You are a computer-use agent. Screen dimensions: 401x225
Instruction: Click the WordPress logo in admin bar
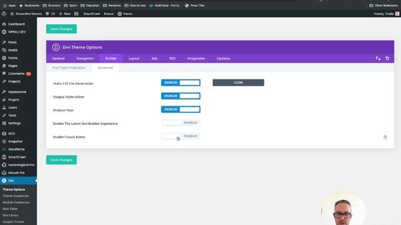4,14
